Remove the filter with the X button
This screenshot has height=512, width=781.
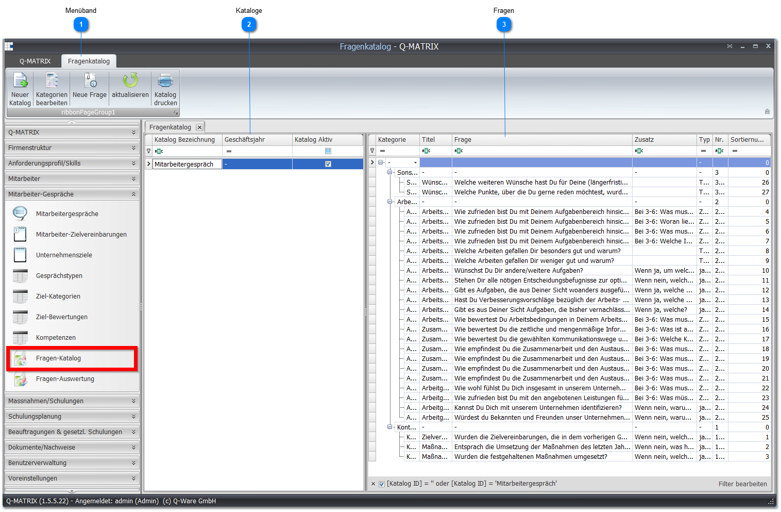(373, 484)
